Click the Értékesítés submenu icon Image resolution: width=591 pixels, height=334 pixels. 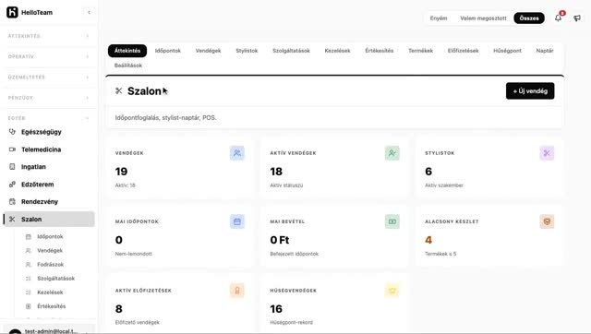point(29,306)
